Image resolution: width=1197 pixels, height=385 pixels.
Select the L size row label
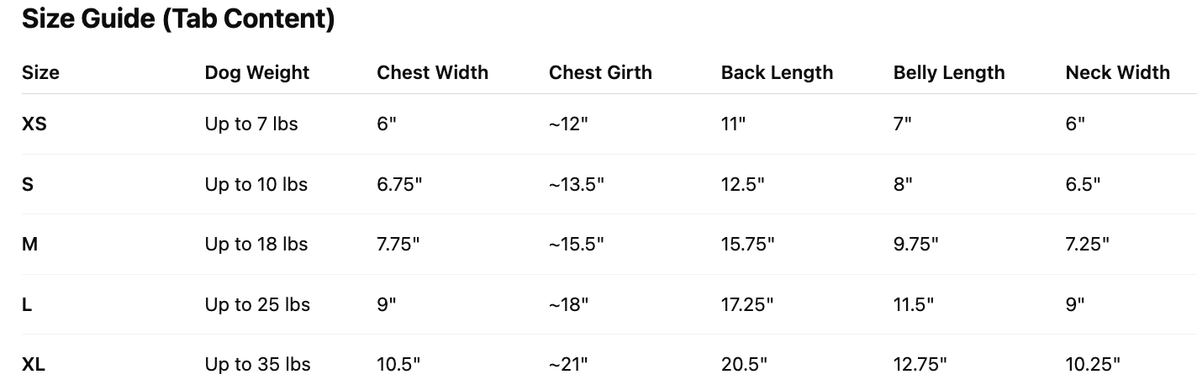tap(27, 304)
